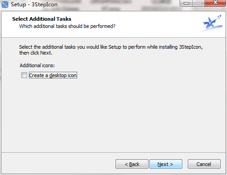
Task: Click the "Setup - 3StepIcon" title bar text
Action: pyautogui.click(x=34, y=5)
